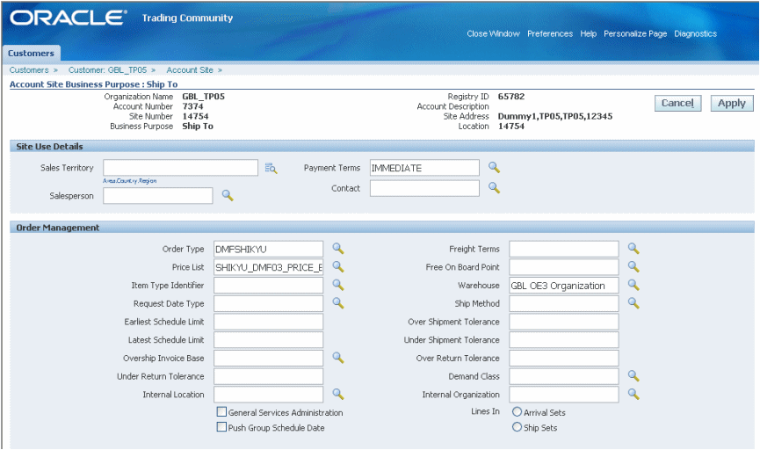Focus the Request Date Type field
Screen dimensions: 760x450
[269, 303]
